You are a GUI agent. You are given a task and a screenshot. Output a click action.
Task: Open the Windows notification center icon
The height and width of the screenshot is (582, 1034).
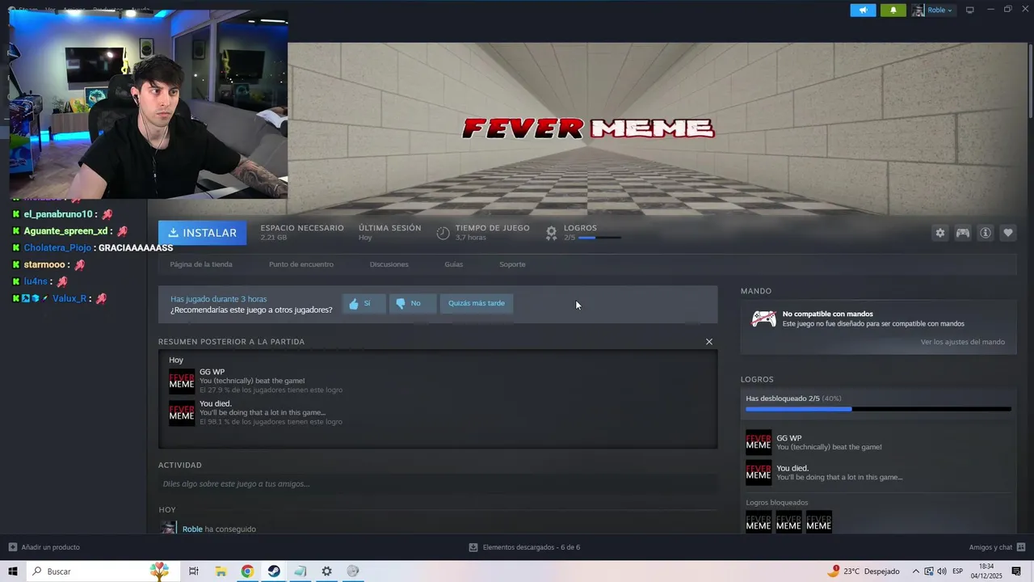point(1016,571)
